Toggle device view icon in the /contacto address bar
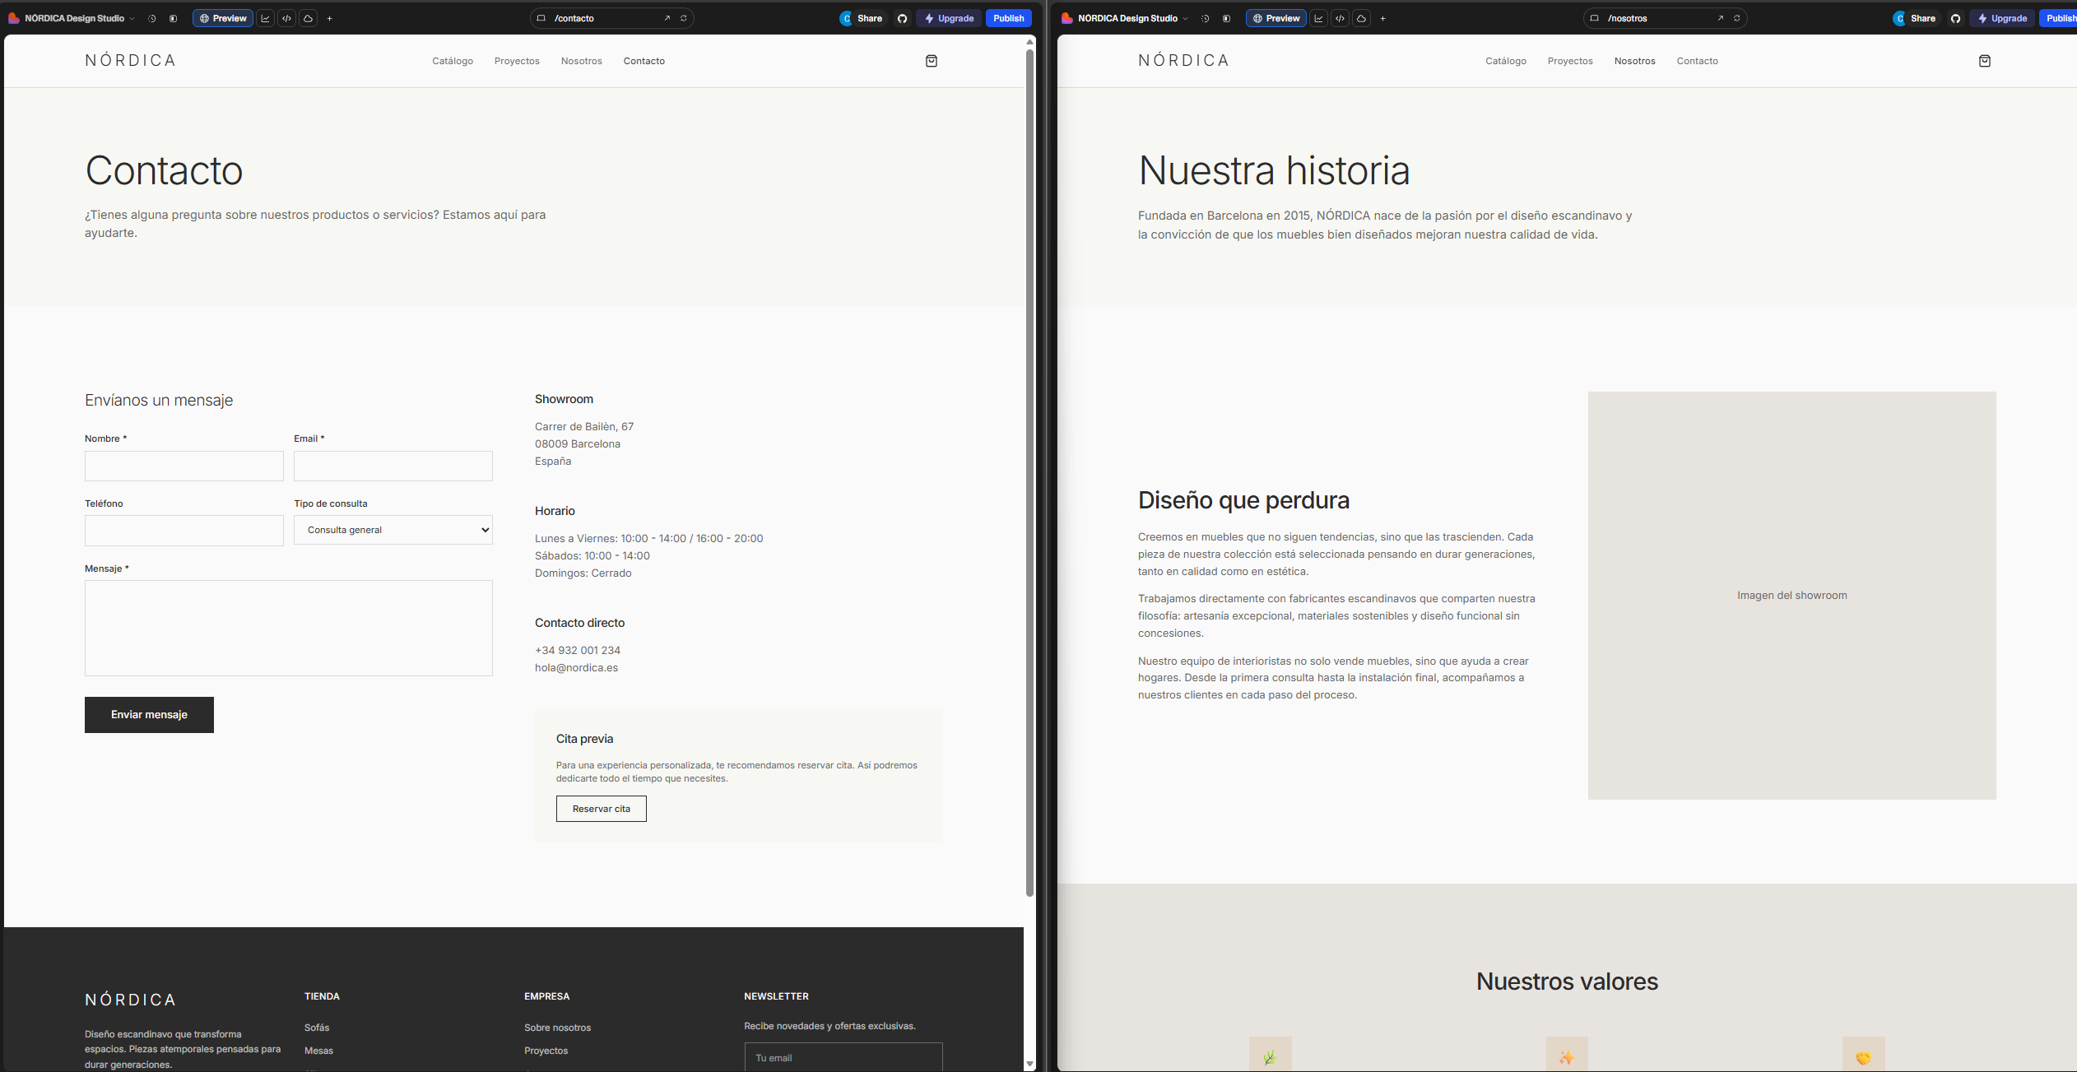2077x1072 pixels. pyautogui.click(x=541, y=18)
